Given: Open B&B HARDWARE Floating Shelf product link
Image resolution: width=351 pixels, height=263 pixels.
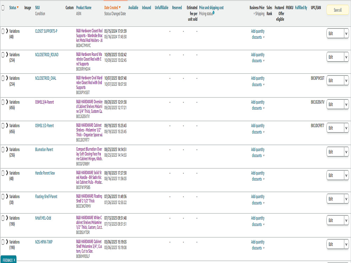Looking at the screenshot, I should point(89,198).
